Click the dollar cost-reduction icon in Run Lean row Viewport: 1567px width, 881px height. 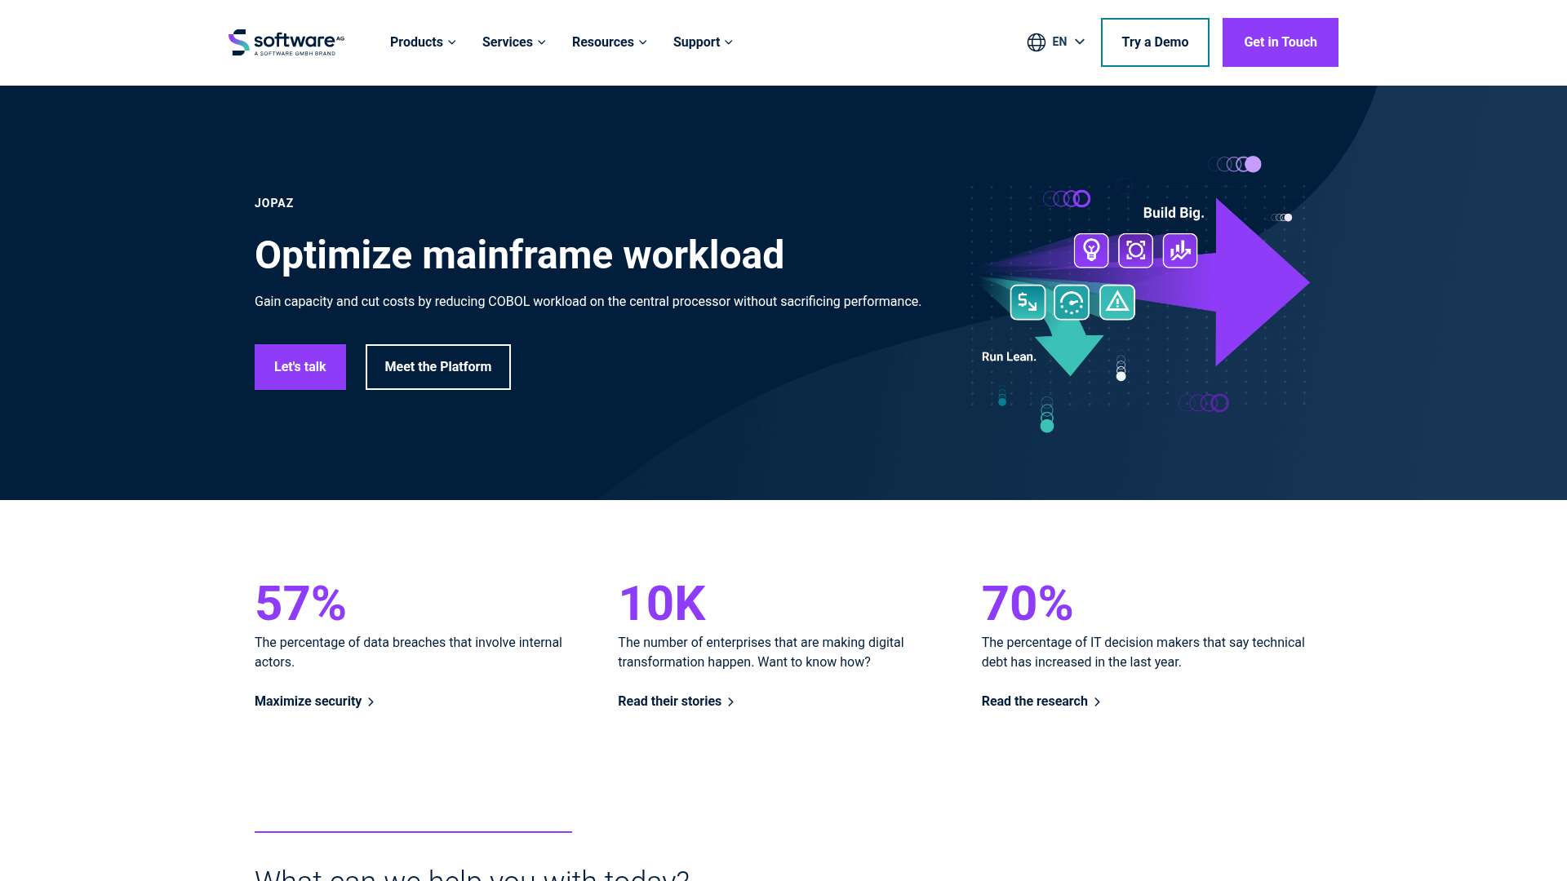(1027, 302)
